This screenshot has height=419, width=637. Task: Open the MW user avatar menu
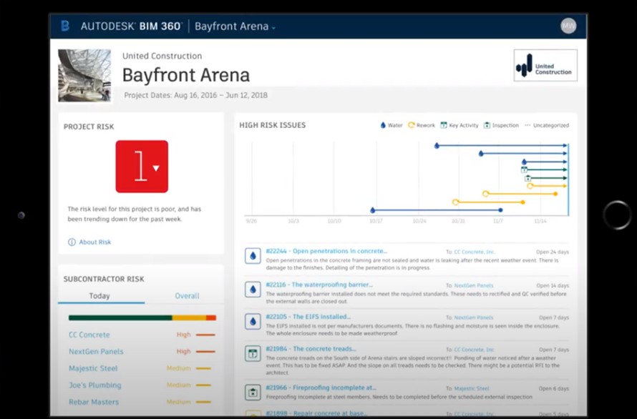(568, 26)
